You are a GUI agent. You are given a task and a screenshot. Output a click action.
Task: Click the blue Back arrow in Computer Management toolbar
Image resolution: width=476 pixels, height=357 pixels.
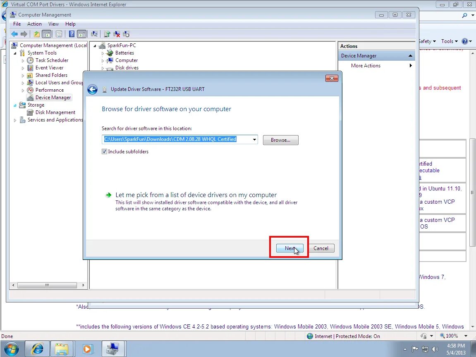14,34
